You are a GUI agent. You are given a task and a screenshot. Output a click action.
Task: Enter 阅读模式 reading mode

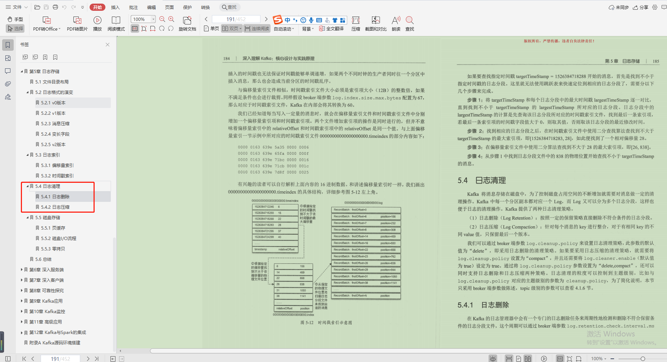point(116,24)
